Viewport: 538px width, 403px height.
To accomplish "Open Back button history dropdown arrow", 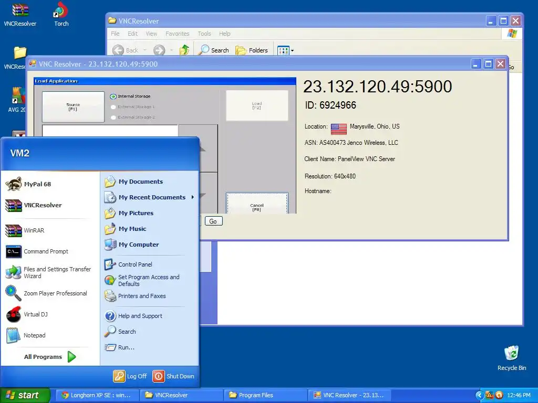I will [144, 50].
